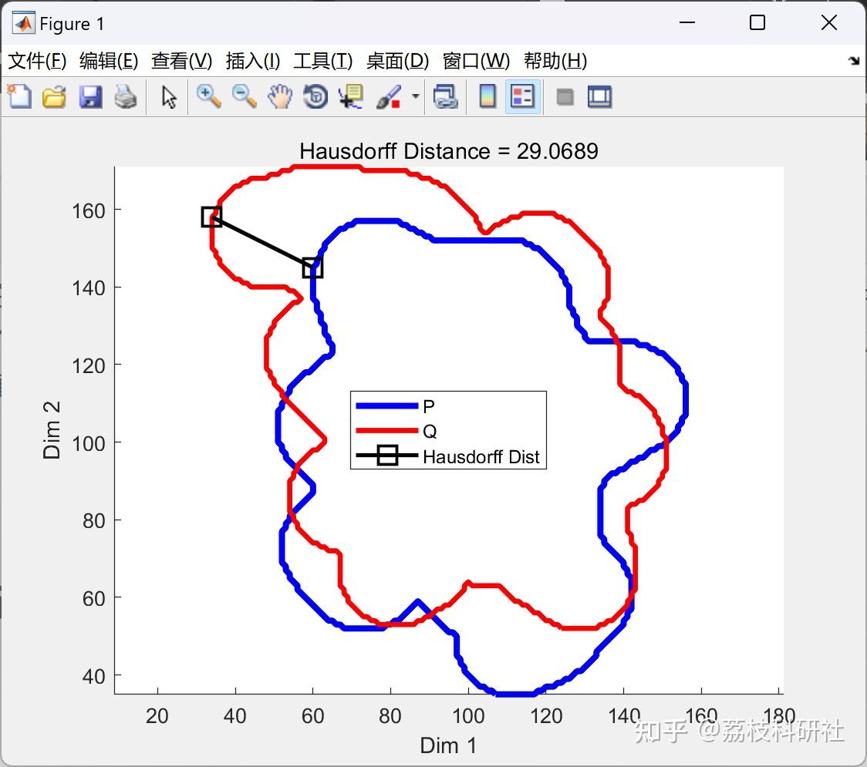
Task: Open file with folder icon
Action: coord(54,96)
